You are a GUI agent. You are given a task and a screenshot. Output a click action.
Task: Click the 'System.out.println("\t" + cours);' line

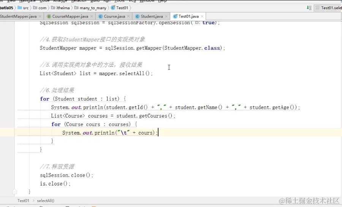[110, 133]
